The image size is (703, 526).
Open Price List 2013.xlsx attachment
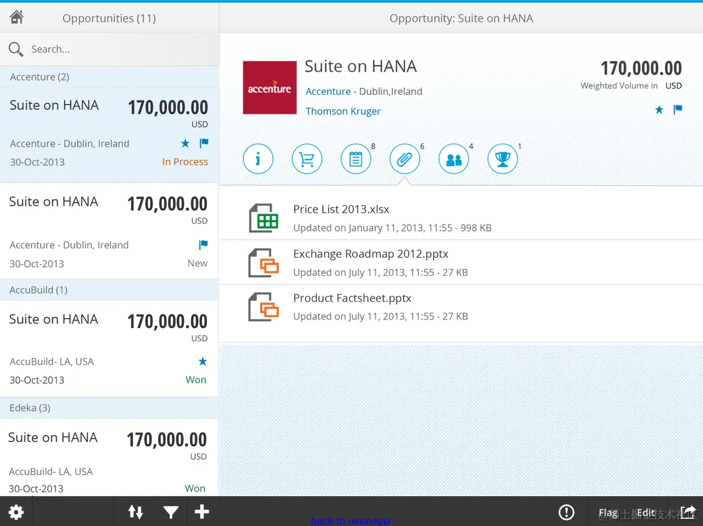[461, 218]
